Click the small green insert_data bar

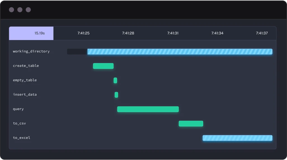(116, 95)
